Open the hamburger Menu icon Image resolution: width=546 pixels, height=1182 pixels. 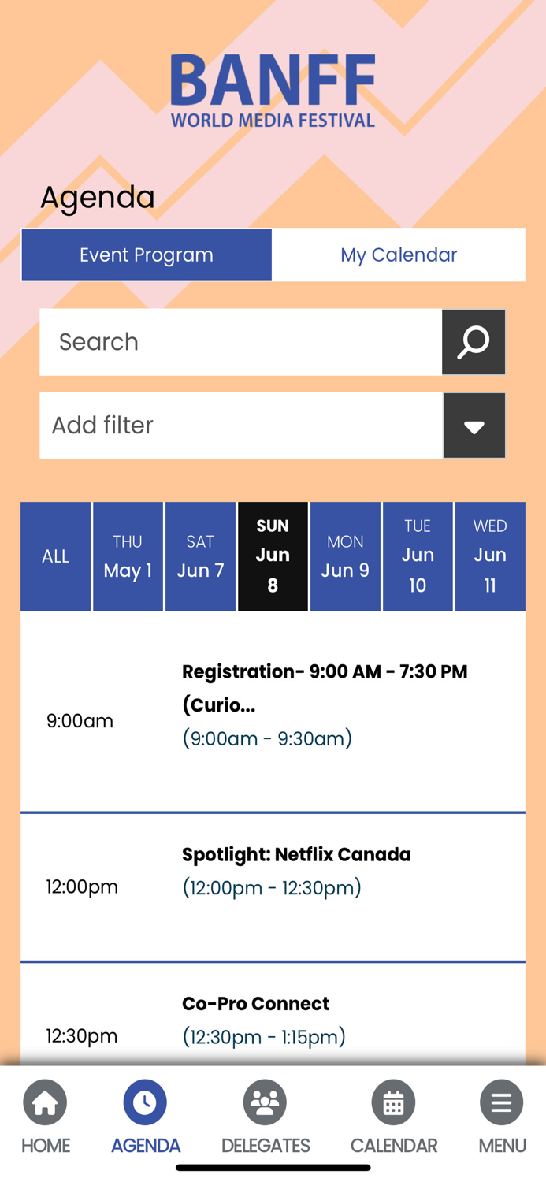tap(501, 1102)
